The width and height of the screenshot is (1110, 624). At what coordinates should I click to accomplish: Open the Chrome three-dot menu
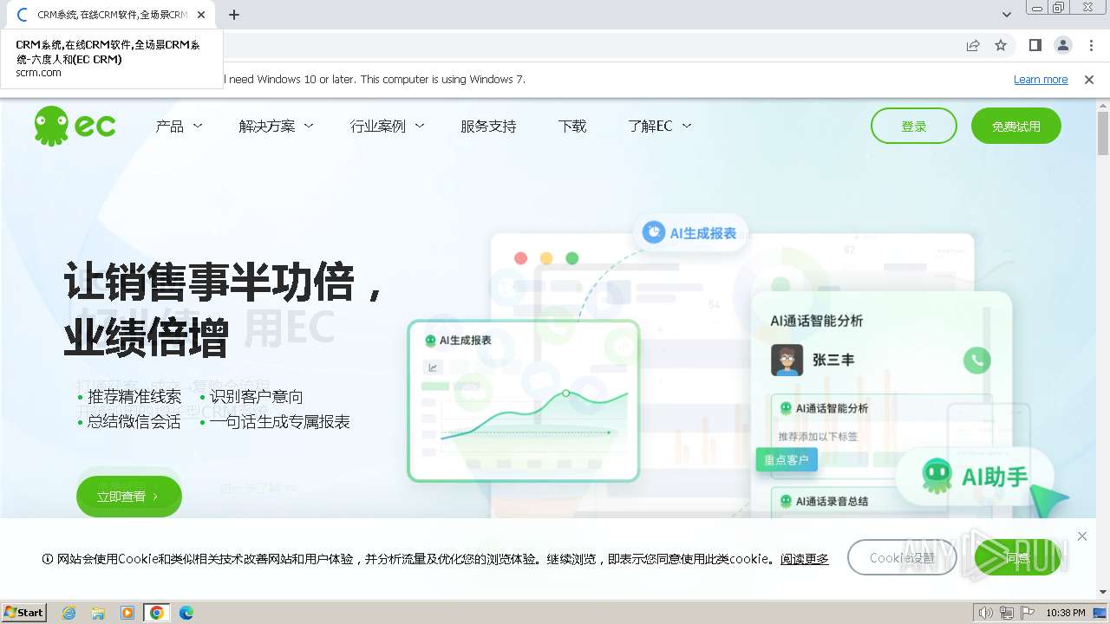click(x=1089, y=45)
